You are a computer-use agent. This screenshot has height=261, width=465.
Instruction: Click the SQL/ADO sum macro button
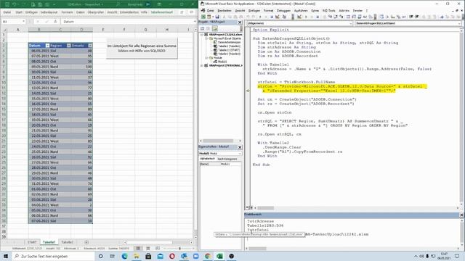(x=142, y=49)
